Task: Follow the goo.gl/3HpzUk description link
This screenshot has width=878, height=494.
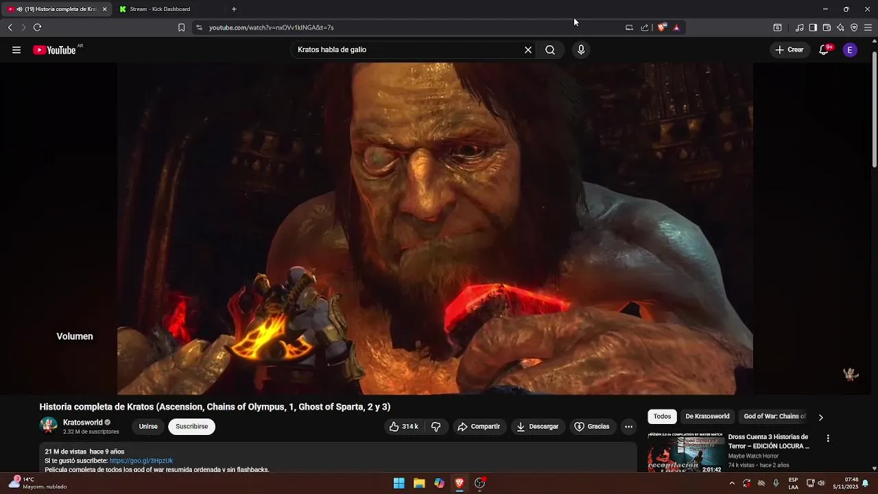Action: 141,461
